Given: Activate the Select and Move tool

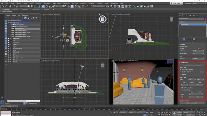Looking at the screenshot, I should 43,6.
